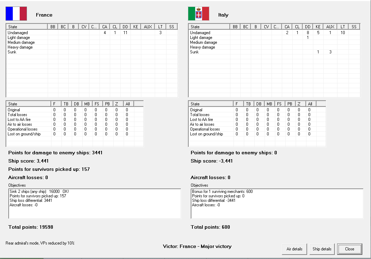Click the CA column header in France's ship table

105,27
